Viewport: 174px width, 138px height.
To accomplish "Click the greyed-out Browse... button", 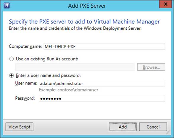I will (x=151, y=67).
